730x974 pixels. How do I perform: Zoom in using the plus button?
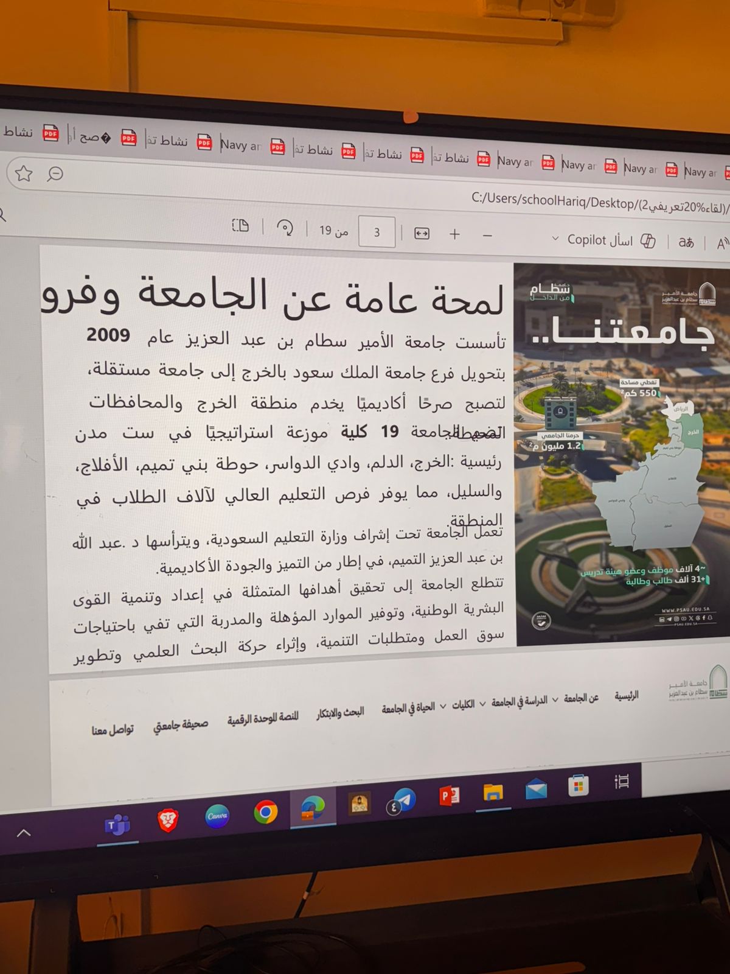pyautogui.click(x=454, y=234)
